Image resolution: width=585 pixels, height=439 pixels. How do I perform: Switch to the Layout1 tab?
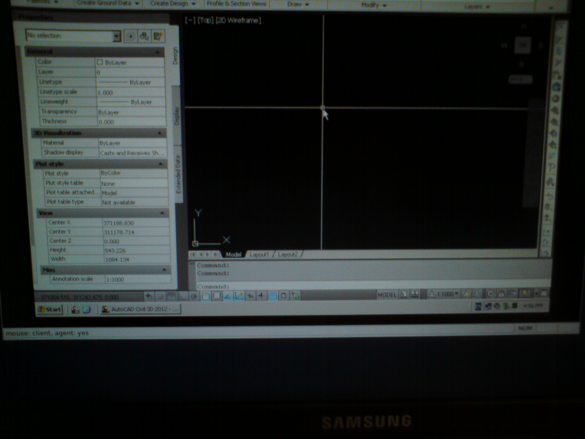(x=259, y=254)
